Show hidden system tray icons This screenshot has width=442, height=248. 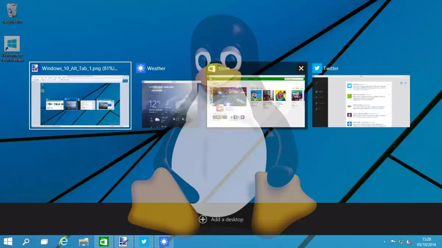[x=385, y=242]
